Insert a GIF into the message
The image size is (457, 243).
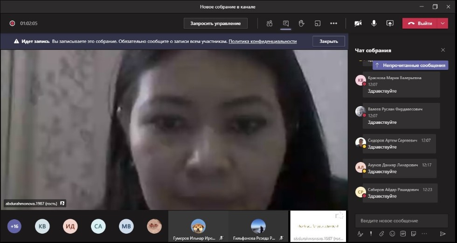coord(402,234)
